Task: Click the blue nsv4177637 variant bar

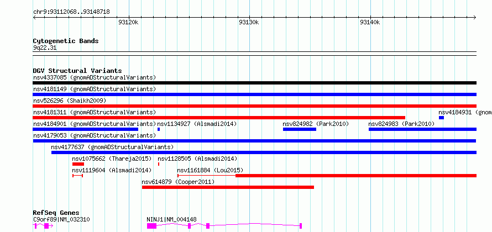Action: (264, 152)
